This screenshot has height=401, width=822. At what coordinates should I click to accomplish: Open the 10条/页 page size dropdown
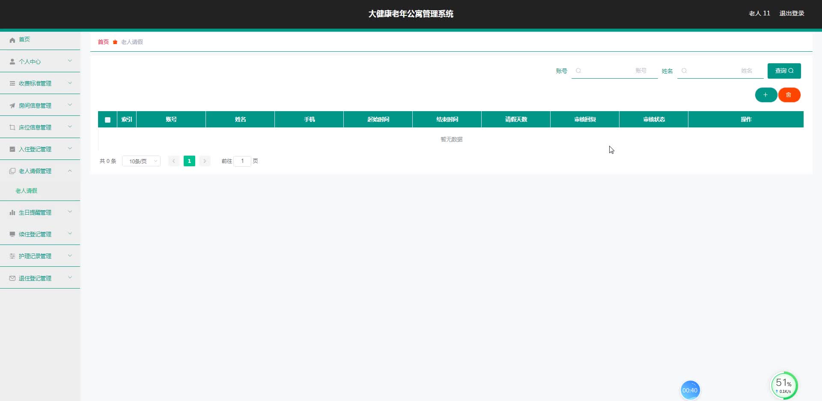(x=141, y=161)
